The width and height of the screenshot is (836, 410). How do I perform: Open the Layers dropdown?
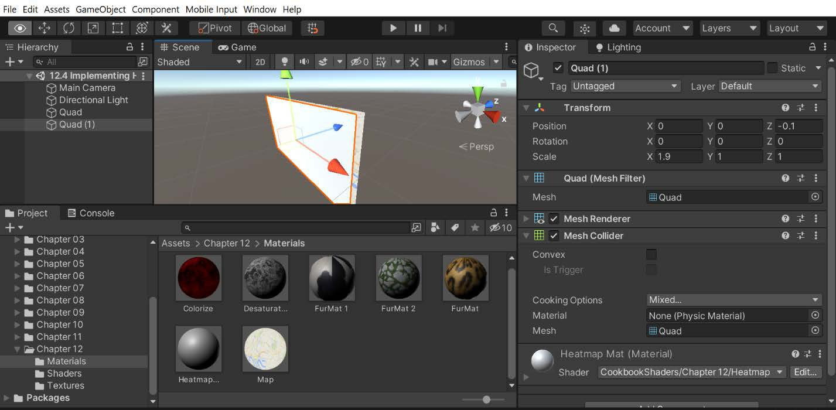pyautogui.click(x=729, y=28)
